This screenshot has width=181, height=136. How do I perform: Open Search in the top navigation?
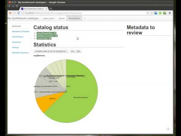tap(61, 19)
